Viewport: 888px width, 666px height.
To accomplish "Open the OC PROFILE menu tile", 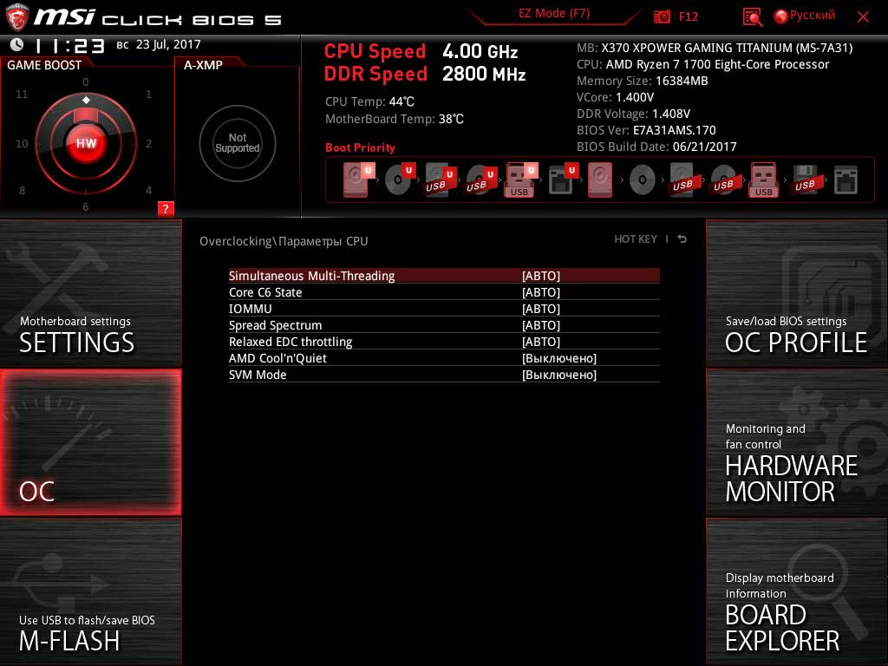I will pos(797,293).
